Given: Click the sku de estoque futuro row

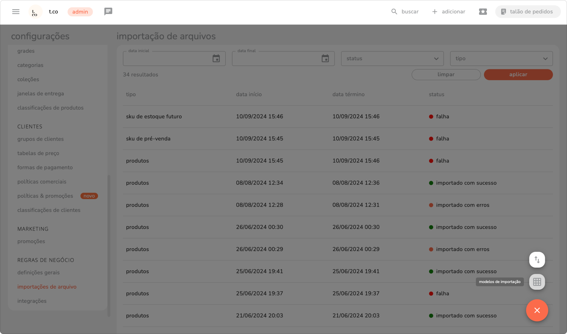Looking at the screenshot, I should click(154, 117).
